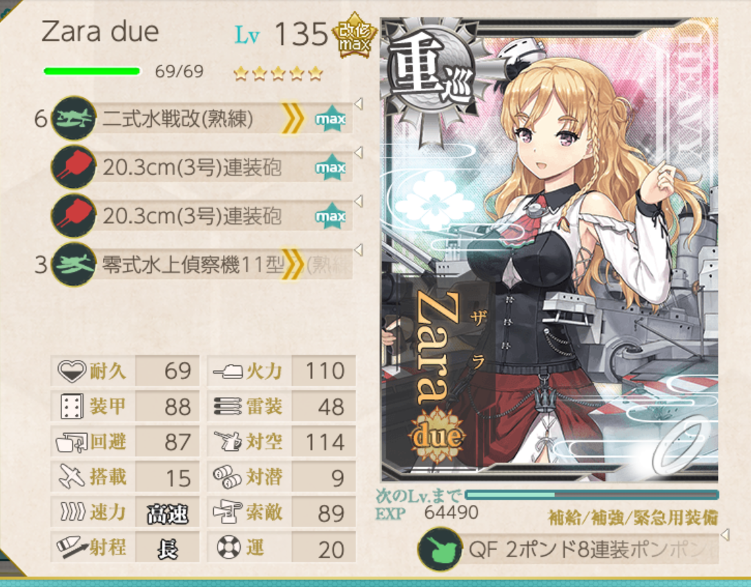Click the red gun icon in slot three
This screenshot has width=751, height=587.
(73, 215)
